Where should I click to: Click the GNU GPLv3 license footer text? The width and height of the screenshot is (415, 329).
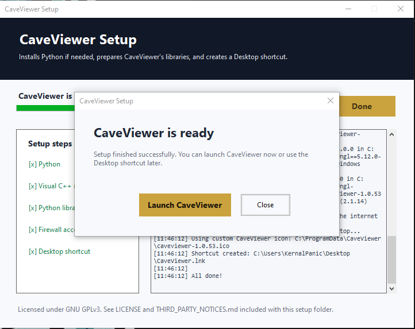[175, 309]
